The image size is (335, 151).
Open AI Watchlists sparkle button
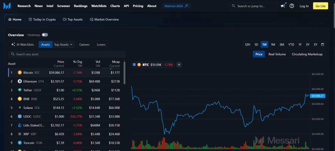23,45
